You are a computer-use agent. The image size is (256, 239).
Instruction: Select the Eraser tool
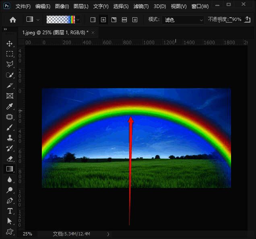pos(10,159)
